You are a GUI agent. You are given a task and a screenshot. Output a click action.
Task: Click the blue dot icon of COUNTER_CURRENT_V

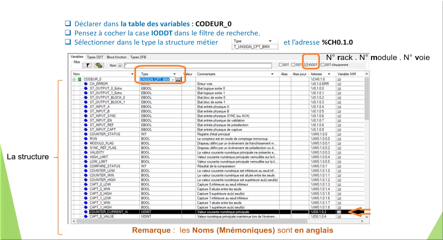click(x=85, y=212)
